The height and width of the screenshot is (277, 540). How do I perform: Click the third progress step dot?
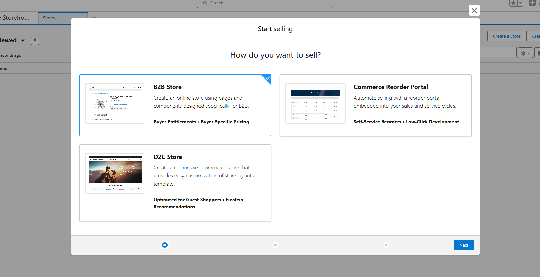point(386,245)
